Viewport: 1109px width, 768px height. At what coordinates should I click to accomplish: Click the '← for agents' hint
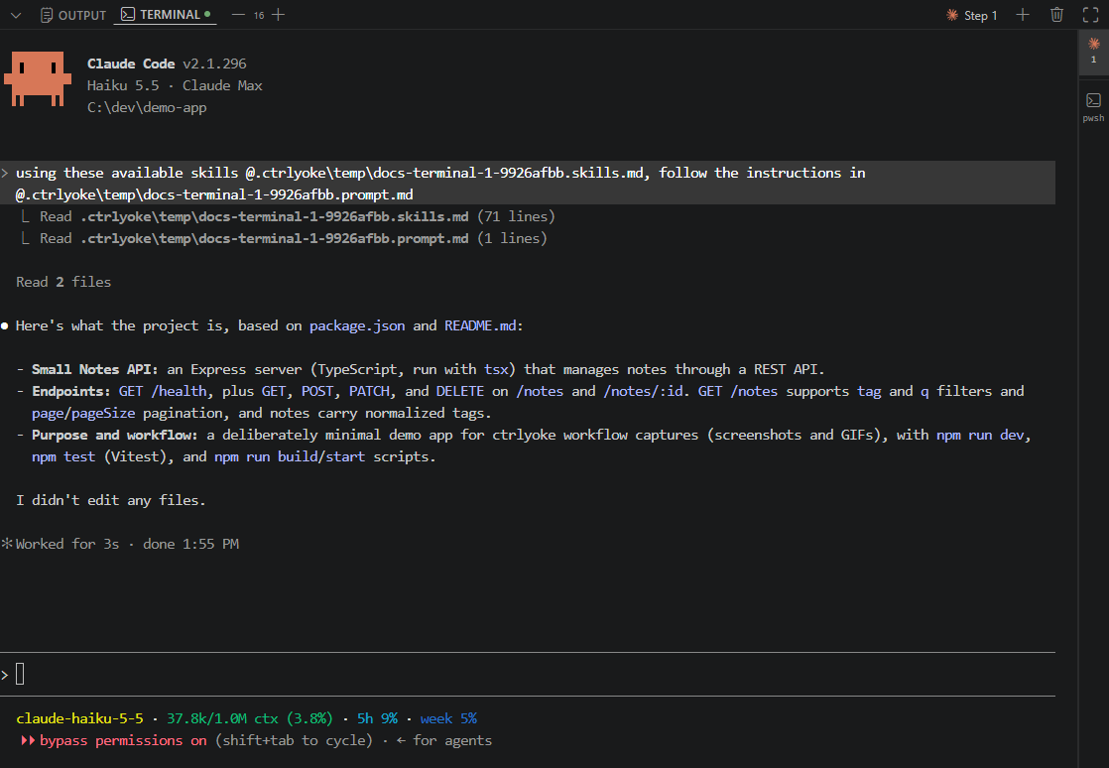444,740
